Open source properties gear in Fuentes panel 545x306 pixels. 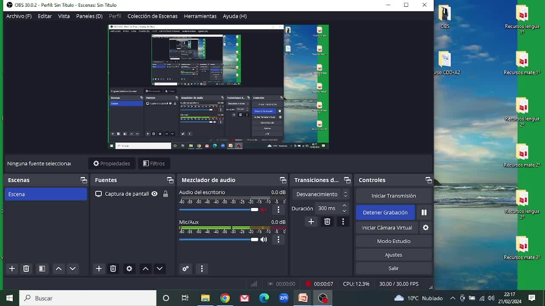(129, 269)
